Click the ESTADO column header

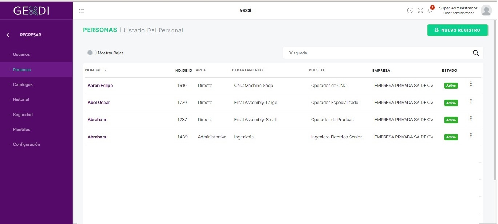click(x=449, y=70)
